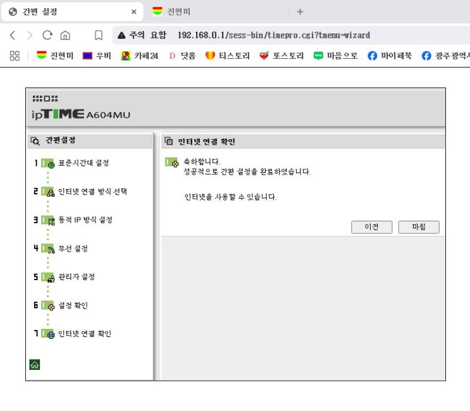Open the 마음으로 bookmark
Screen dimensions: 470x411
click(335, 56)
